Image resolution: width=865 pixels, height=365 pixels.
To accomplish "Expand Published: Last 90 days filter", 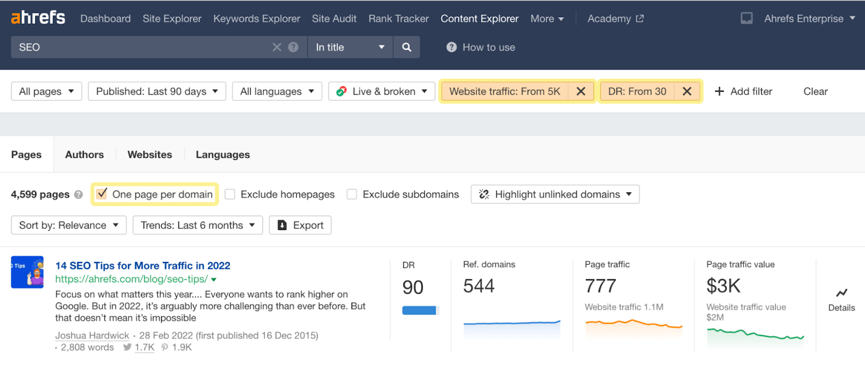I will [x=157, y=91].
